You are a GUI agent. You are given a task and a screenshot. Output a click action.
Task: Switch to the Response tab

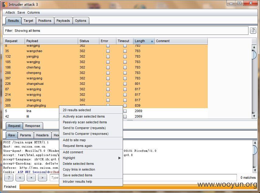(x=33, y=126)
